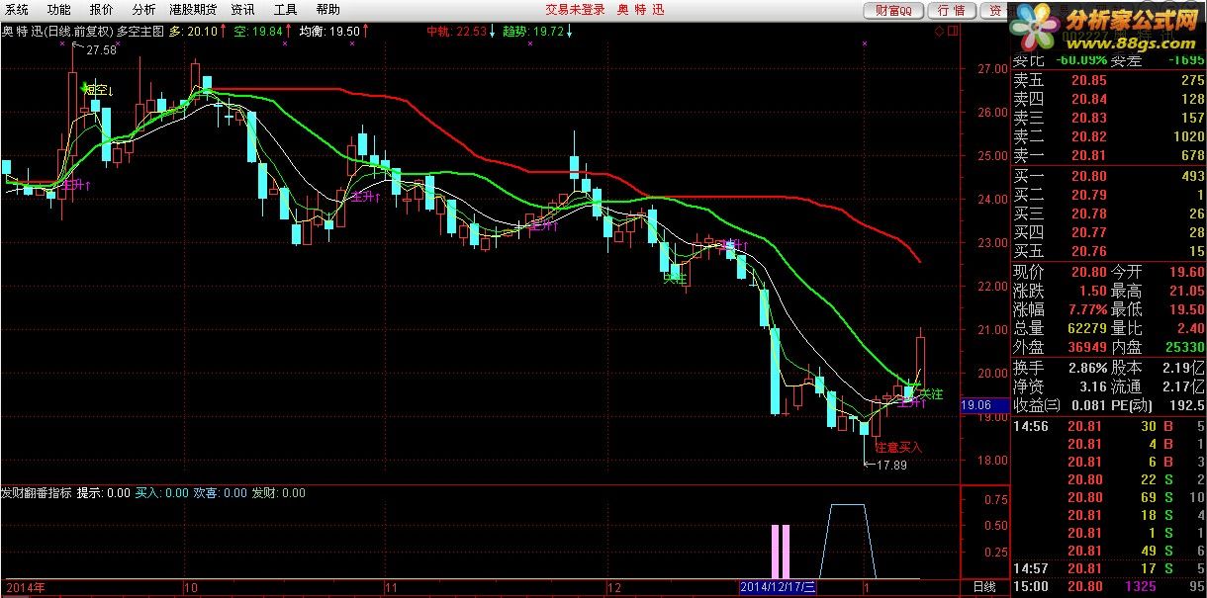1207x598 pixels.
Task: Select the 欢喜: 0.00 indicator value
Action: [x=221, y=491]
